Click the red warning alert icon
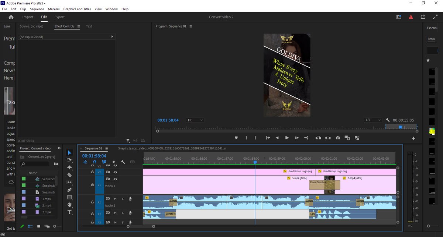This screenshot has height=237, width=443. click(411, 17)
